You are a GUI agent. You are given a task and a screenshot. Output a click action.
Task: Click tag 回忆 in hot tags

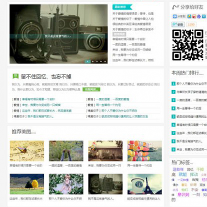pyautogui.click(x=190, y=169)
